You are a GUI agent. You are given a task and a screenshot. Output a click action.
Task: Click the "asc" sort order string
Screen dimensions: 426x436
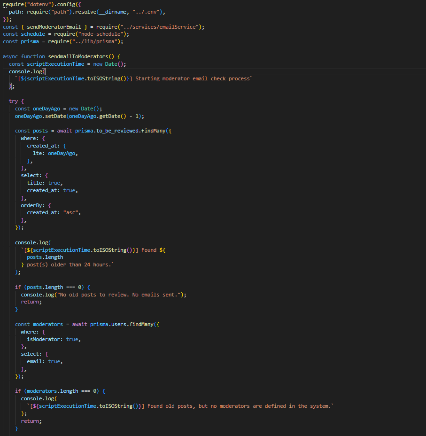(x=72, y=212)
